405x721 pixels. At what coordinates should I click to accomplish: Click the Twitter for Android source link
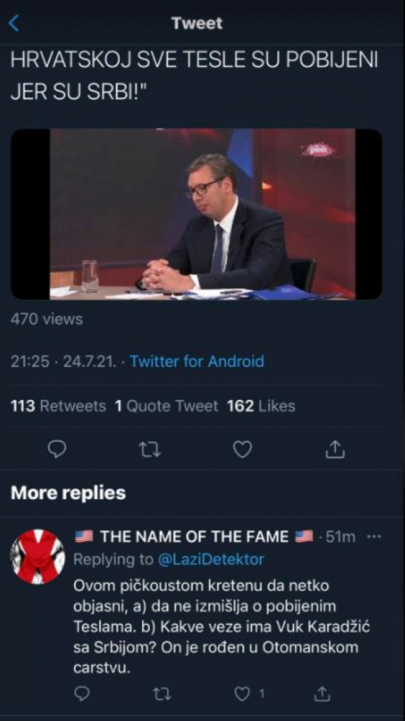click(x=196, y=361)
